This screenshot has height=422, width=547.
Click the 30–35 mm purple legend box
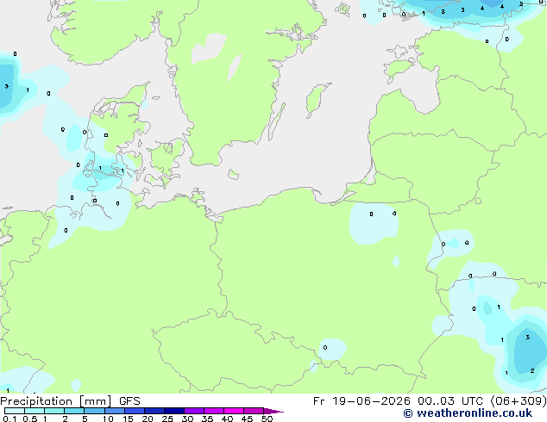pyautogui.click(x=193, y=411)
